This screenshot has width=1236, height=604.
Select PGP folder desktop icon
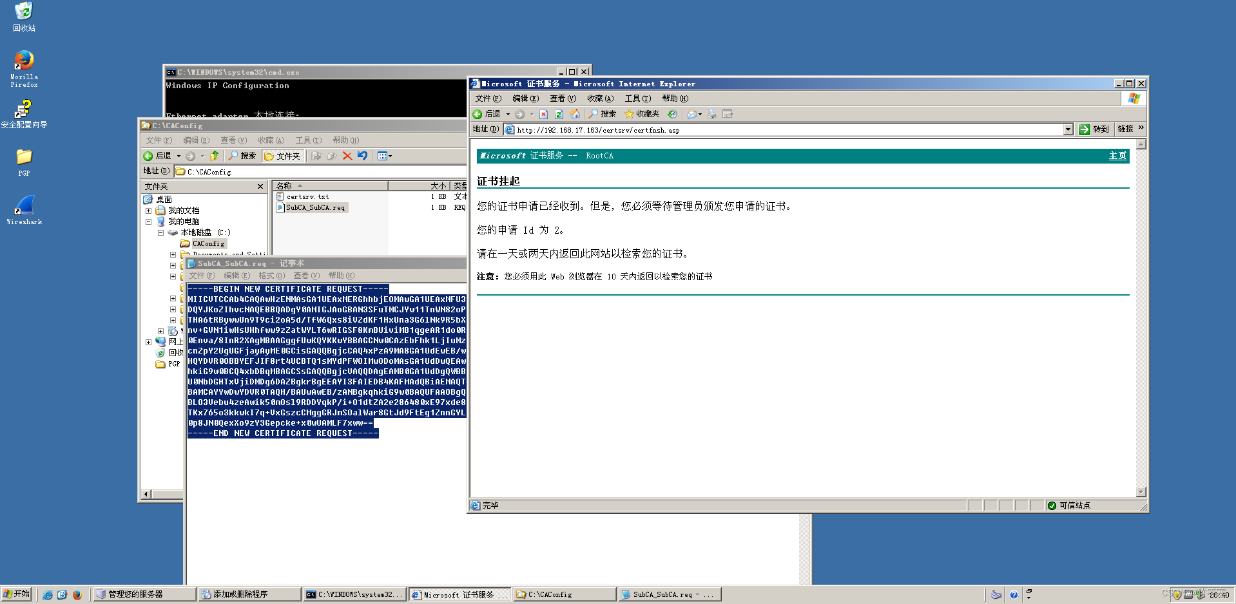pyautogui.click(x=24, y=162)
